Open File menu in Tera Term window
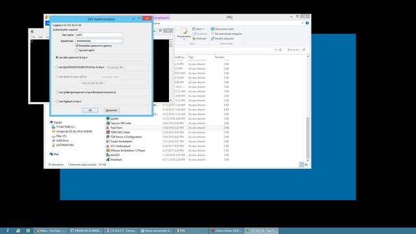This screenshot has width=416, height=234. [33, 37]
